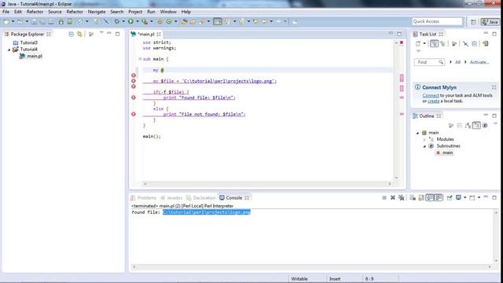Toggle Pin Console button
Screen dimensions: 503x283
pos(450,197)
